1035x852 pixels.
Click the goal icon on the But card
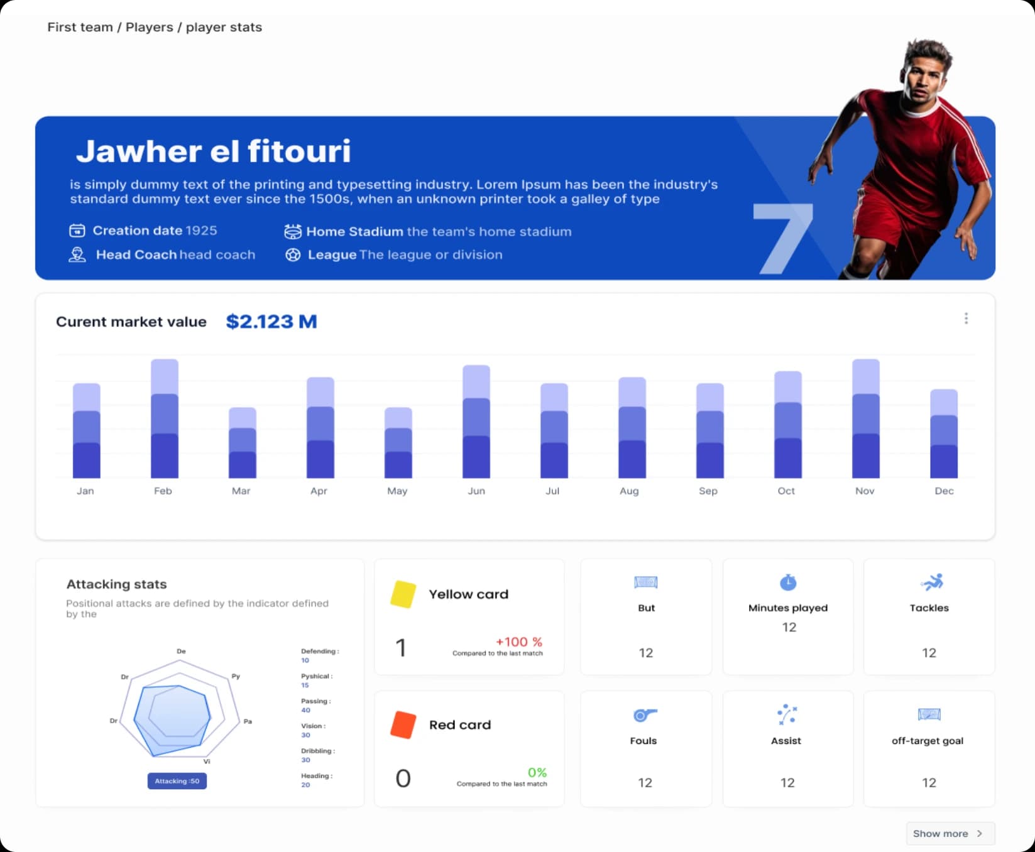(x=645, y=582)
